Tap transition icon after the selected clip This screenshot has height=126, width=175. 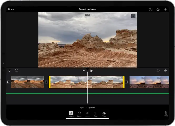(127, 82)
